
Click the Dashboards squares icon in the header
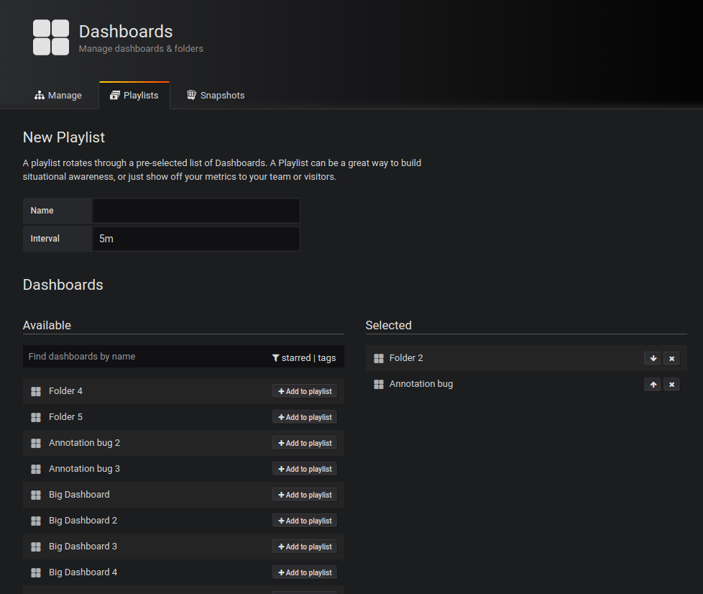pyautogui.click(x=50, y=37)
